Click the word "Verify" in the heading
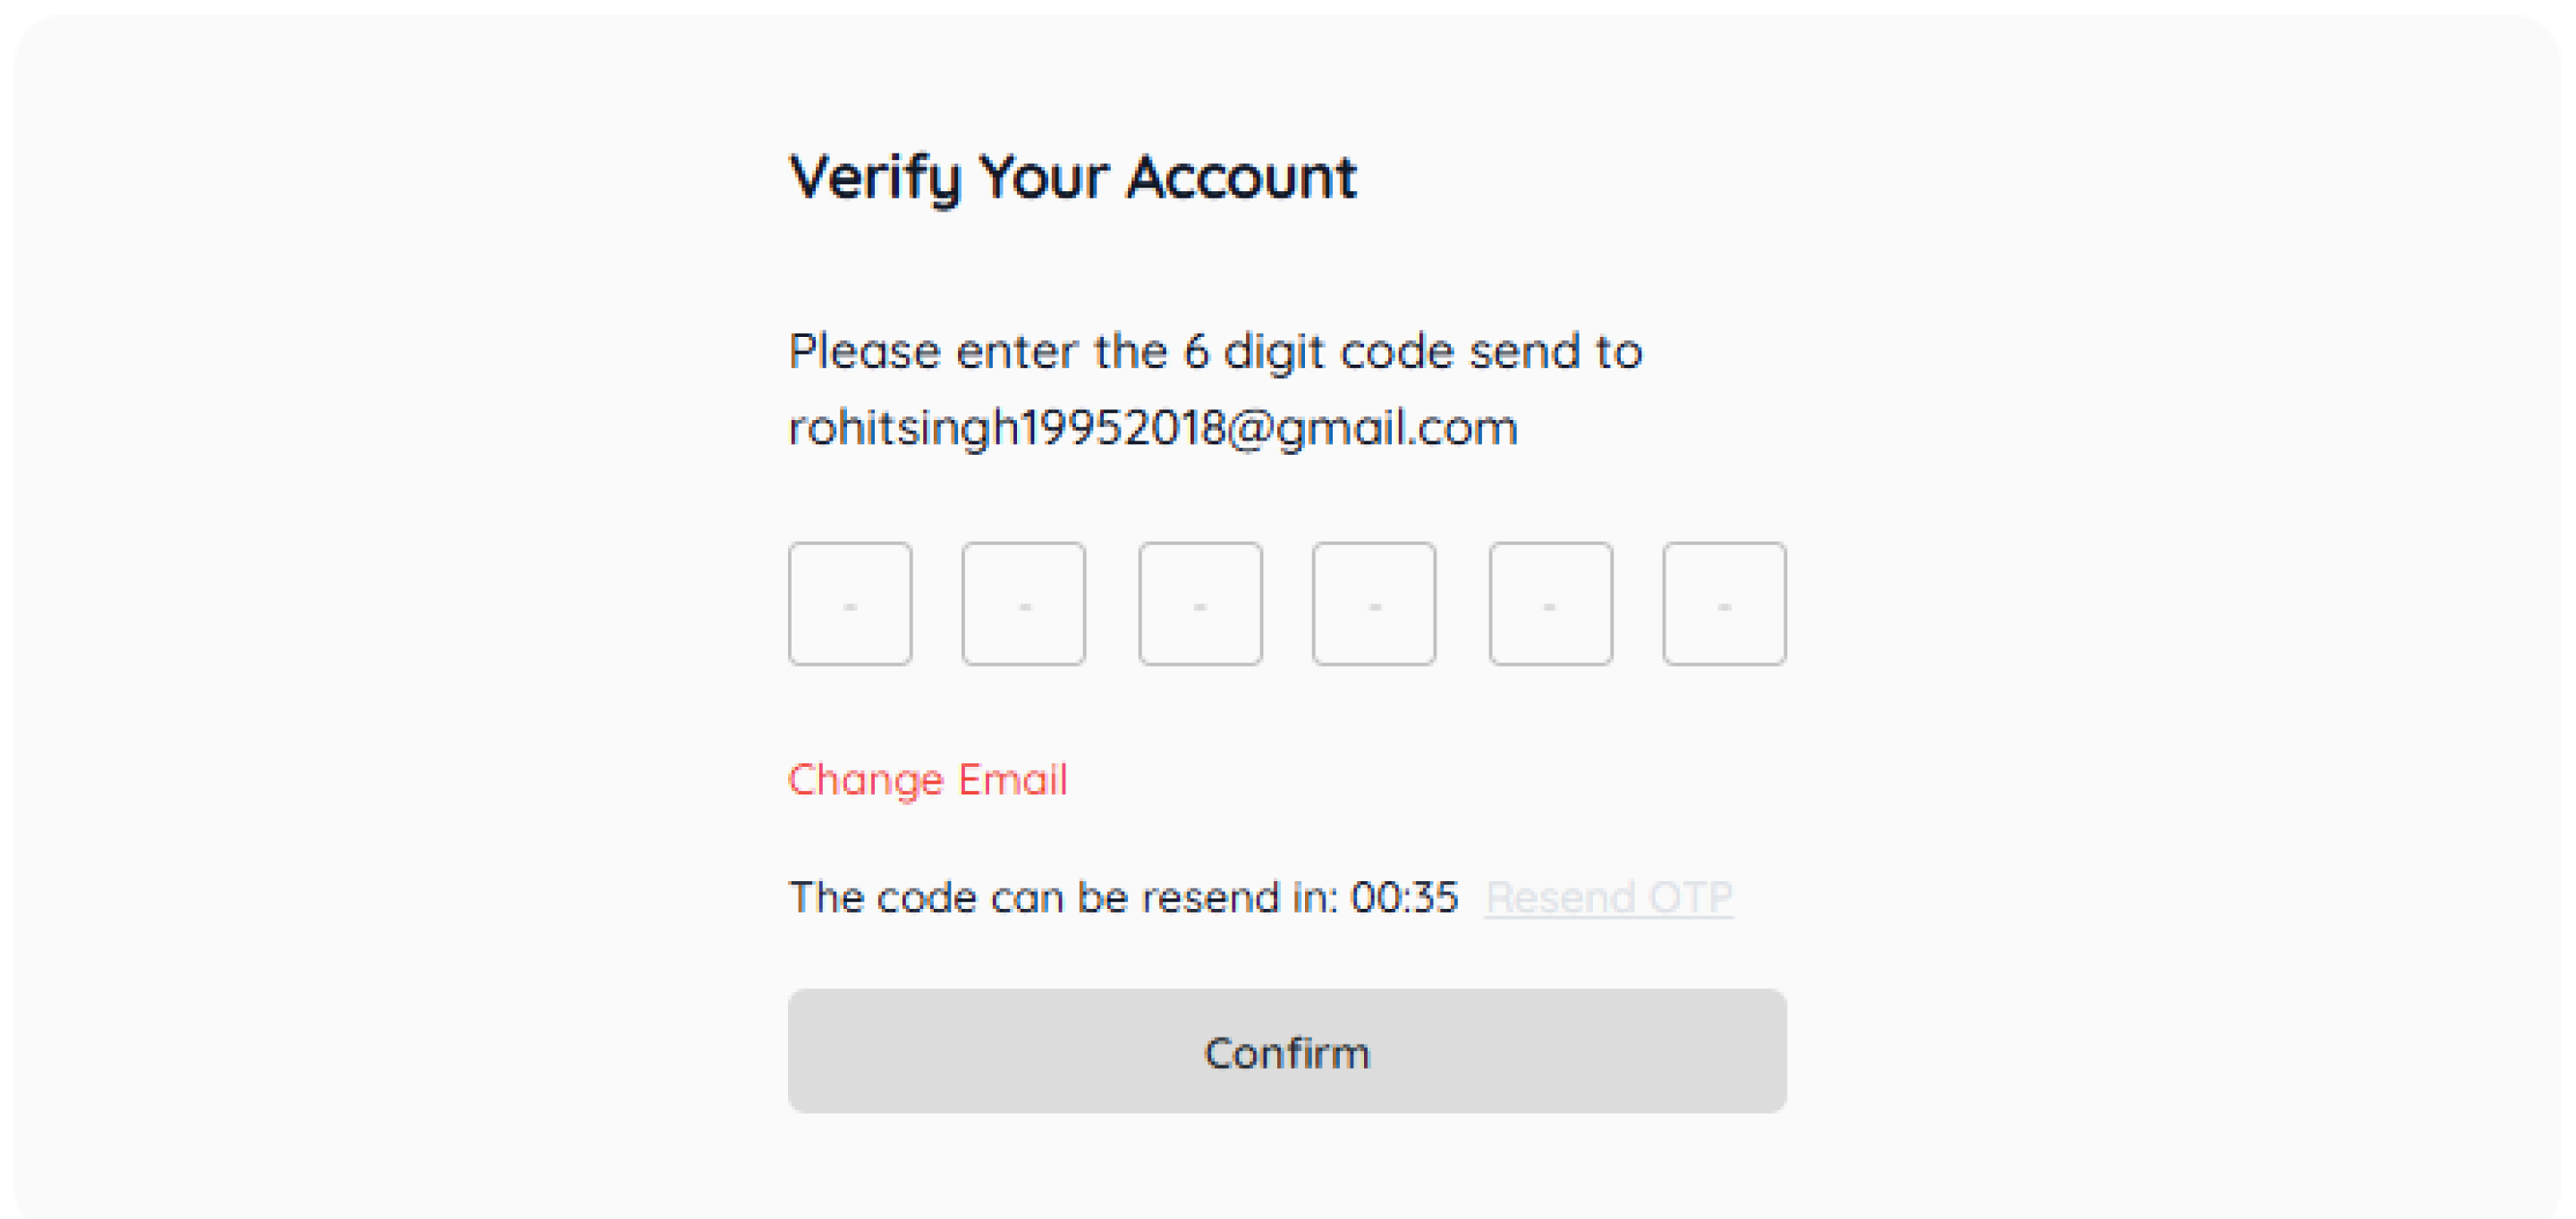 874,178
